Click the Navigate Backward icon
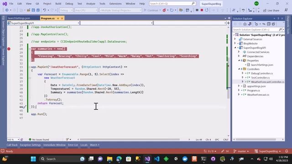This screenshot has height=164, width=292. coord(7,10)
